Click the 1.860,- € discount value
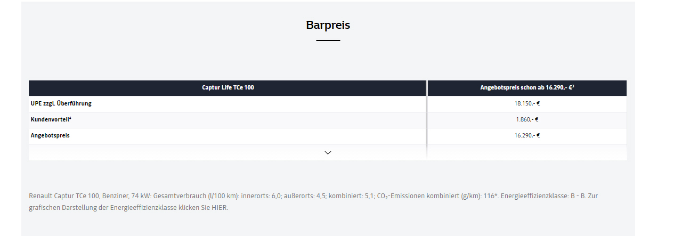This screenshot has width=690, height=236. (x=527, y=119)
